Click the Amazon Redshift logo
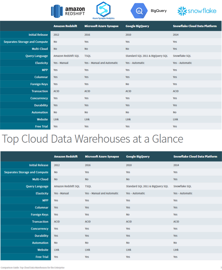Image resolution: width=222 pixels, height=270 pixels. coord(68,11)
